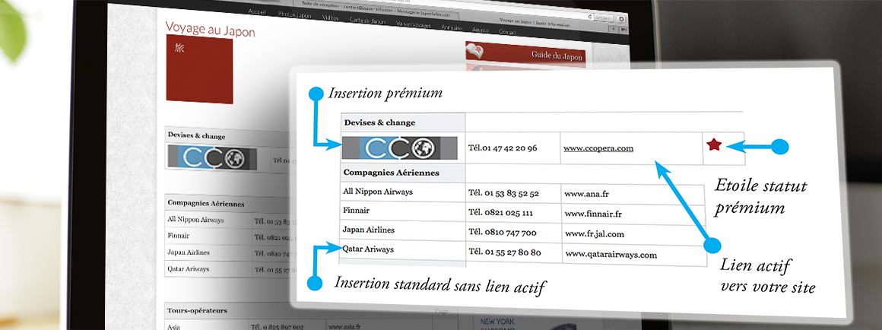Click 'Devises & change' heading in the callout
This screenshot has height=330, width=882.
pyautogui.click(x=379, y=122)
